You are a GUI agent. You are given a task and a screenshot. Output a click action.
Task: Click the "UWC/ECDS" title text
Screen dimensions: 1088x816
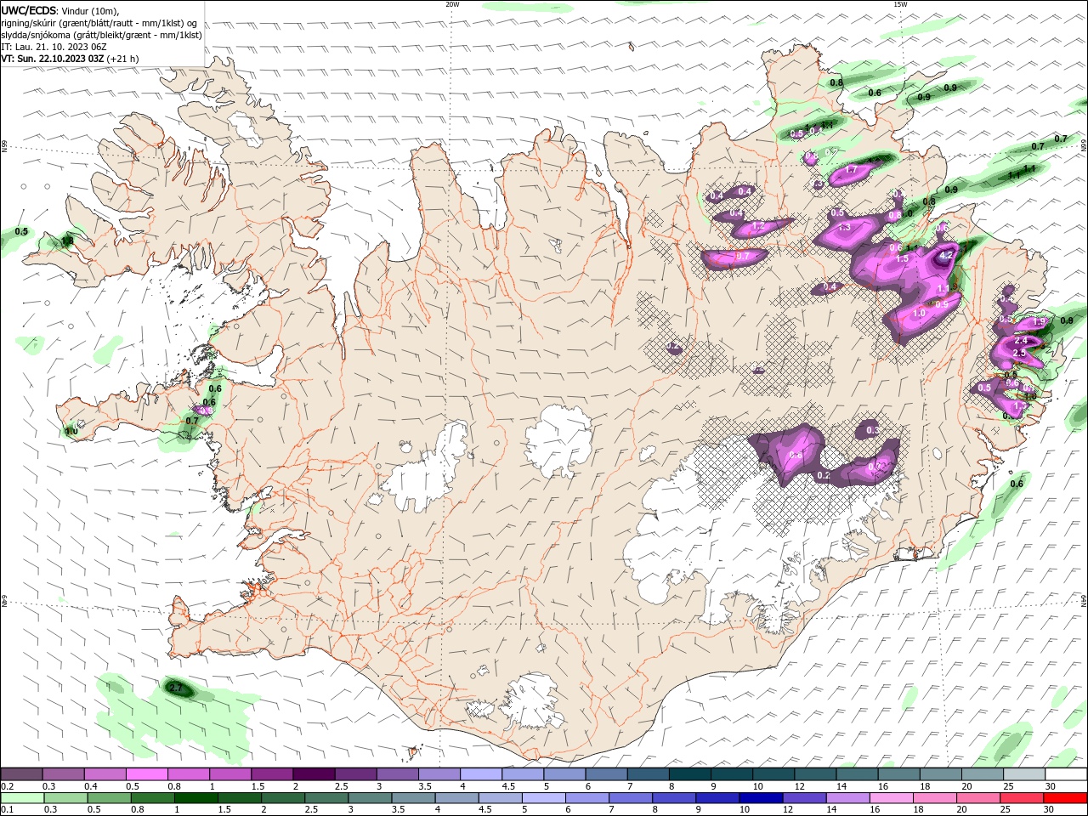tap(29, 10)
